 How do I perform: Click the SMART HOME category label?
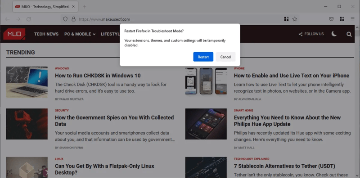coord(243,110)
